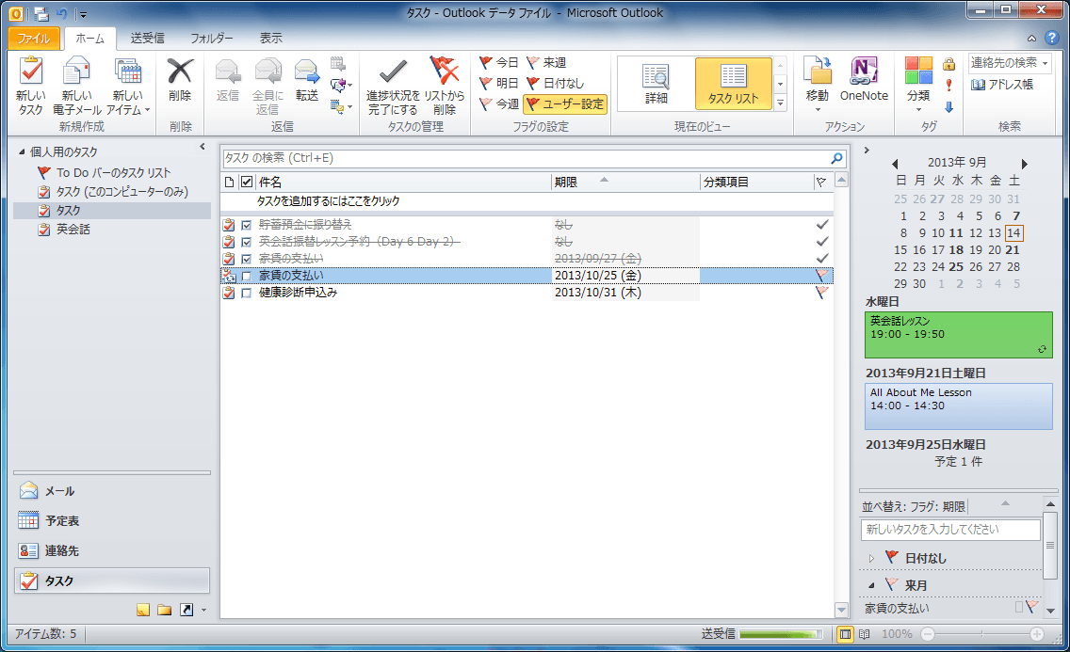The height and width of the screenshot is (652, 1070).
Task: Set low importance blue arrow
Action: [948, 106]
